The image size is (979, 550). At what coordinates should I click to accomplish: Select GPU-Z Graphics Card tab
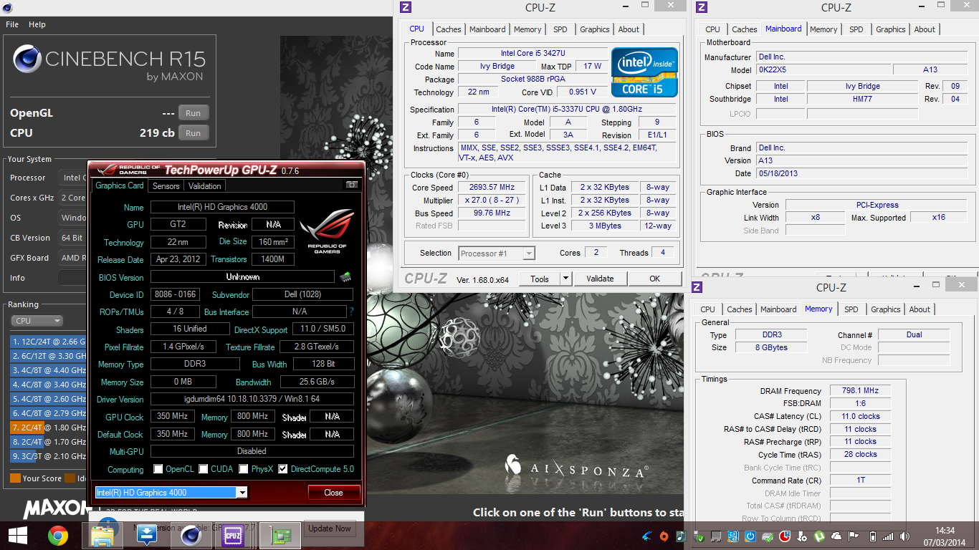tap(120, 185)
